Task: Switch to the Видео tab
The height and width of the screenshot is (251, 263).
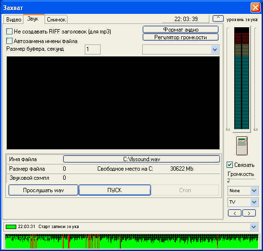Action: click(x=13, y=20)
